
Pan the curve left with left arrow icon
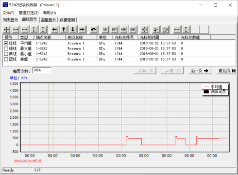[x=54, y=30]
